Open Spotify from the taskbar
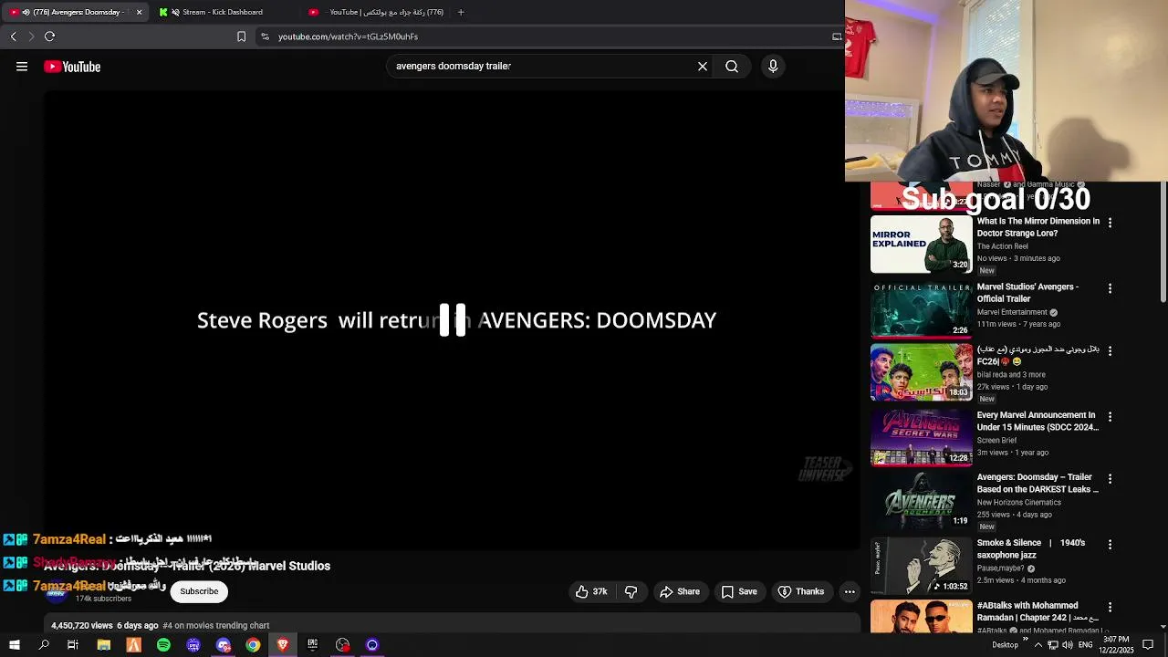The height and width of the screenshot is (657, 1168). click(163, 645)
